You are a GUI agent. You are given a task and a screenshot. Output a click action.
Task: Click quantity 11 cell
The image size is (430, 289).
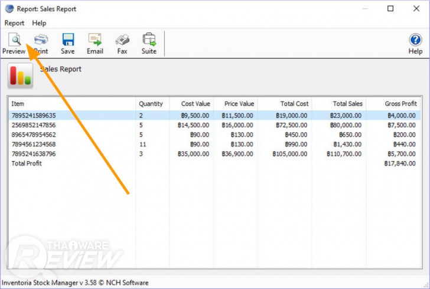(142, 144)
